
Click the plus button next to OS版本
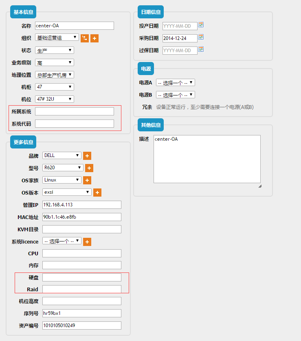coord(97,193)
